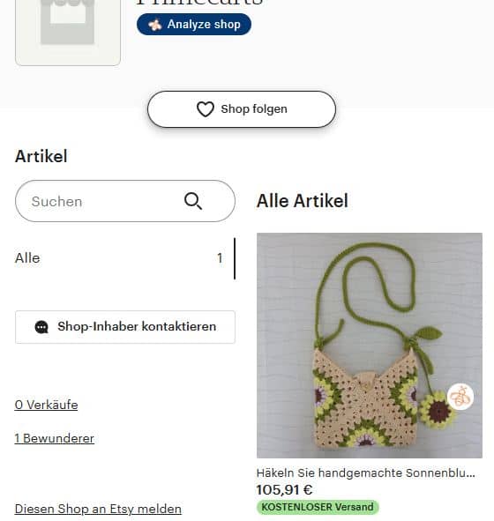494x521 pixels.
Task: Click the 105,91 € price
Action: coord(284,490)
